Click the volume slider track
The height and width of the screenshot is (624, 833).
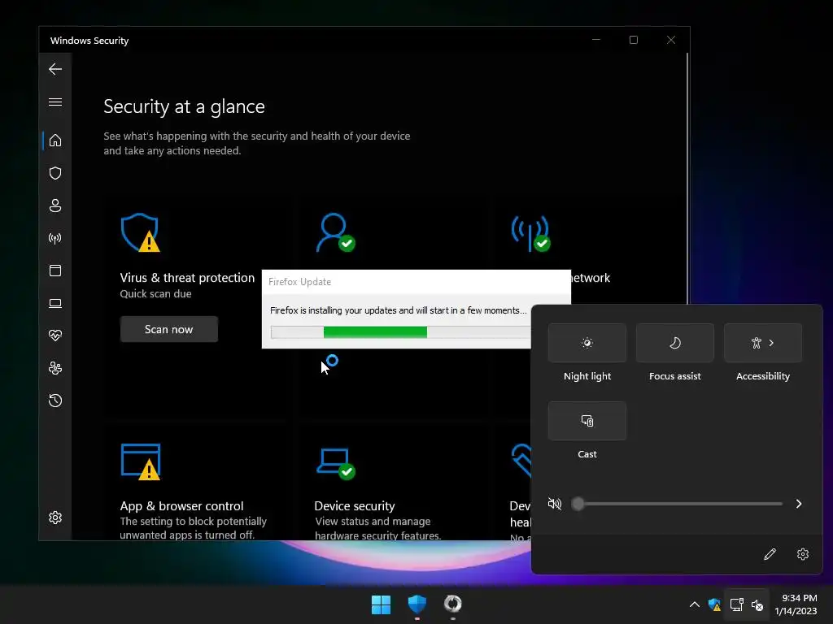tap(677, 504)
